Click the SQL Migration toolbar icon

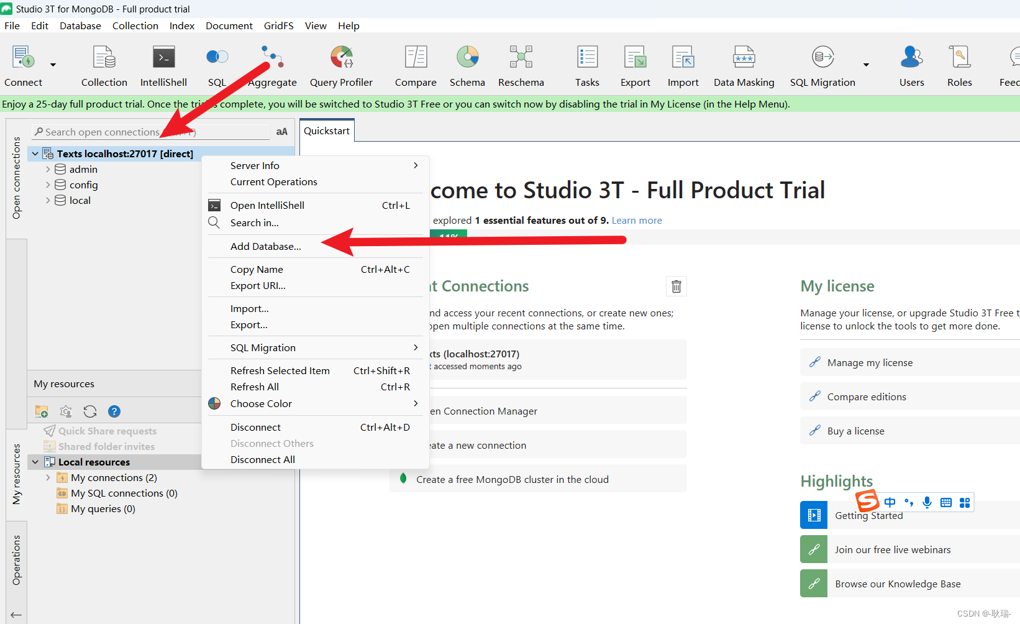pyautogui.click(x=822, y=57)
